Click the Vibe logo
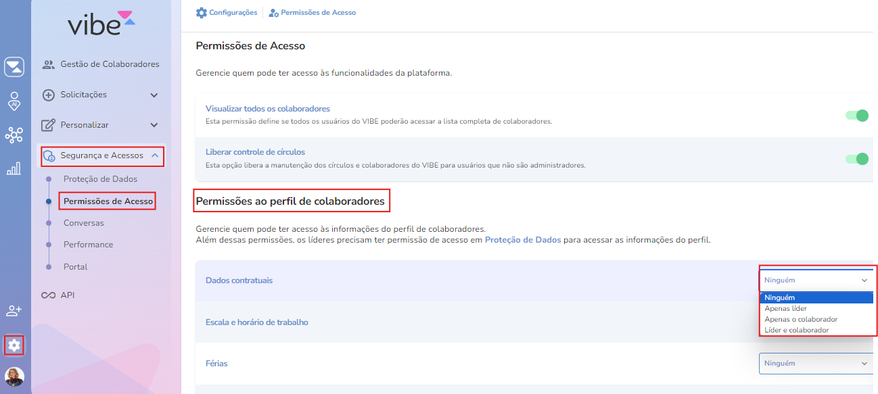Viewport: 878px width, 394px height. (101, 23)
